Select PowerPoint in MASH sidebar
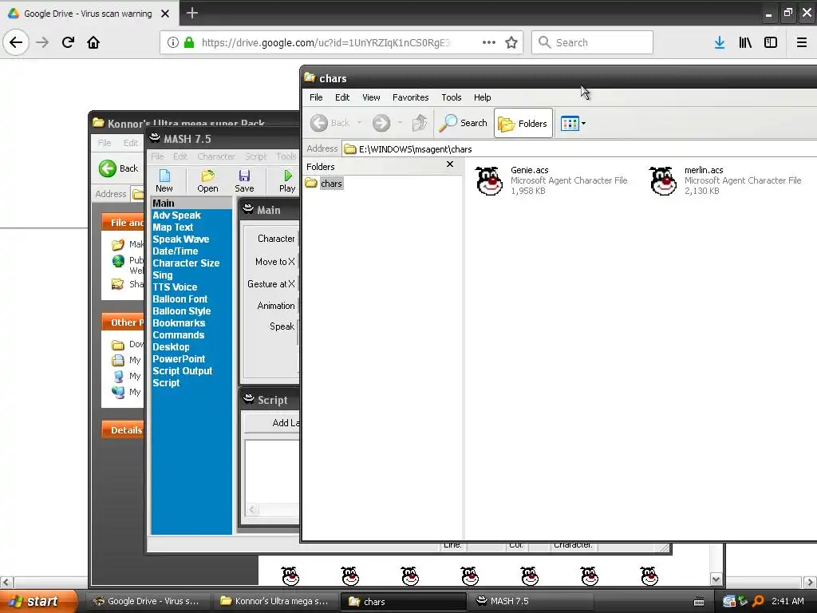Viewport: 817px width, 613px height. 179,359
